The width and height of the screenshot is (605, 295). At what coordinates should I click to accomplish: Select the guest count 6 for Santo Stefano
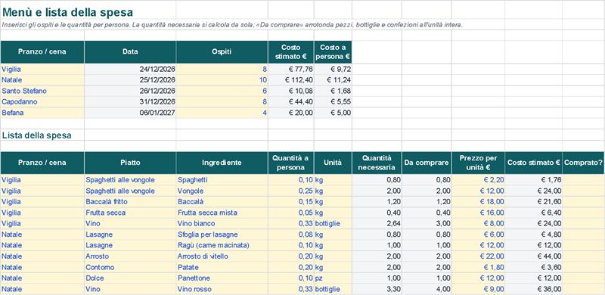[222, 91]
